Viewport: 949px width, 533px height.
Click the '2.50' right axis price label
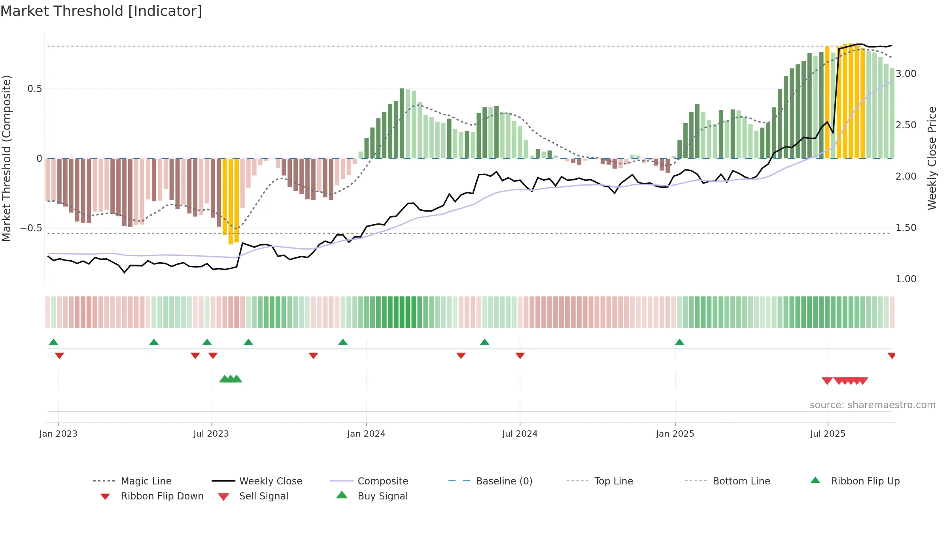pyautogui.click(x=906, y=125)
